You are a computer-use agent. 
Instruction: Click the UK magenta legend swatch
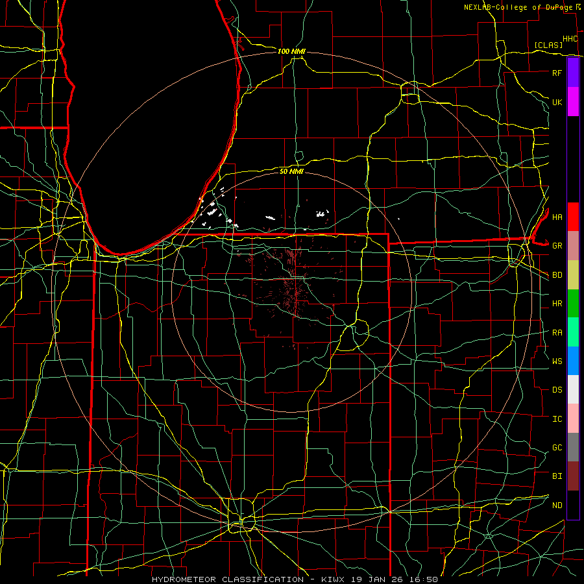coord(573,102)
